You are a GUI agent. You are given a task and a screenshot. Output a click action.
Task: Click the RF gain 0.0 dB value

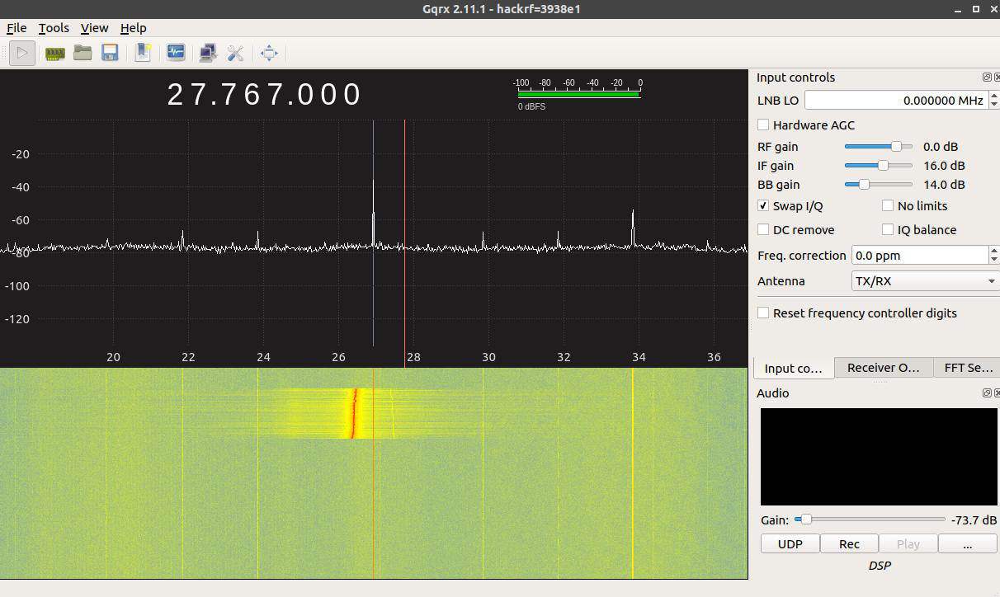coord(941,147)
